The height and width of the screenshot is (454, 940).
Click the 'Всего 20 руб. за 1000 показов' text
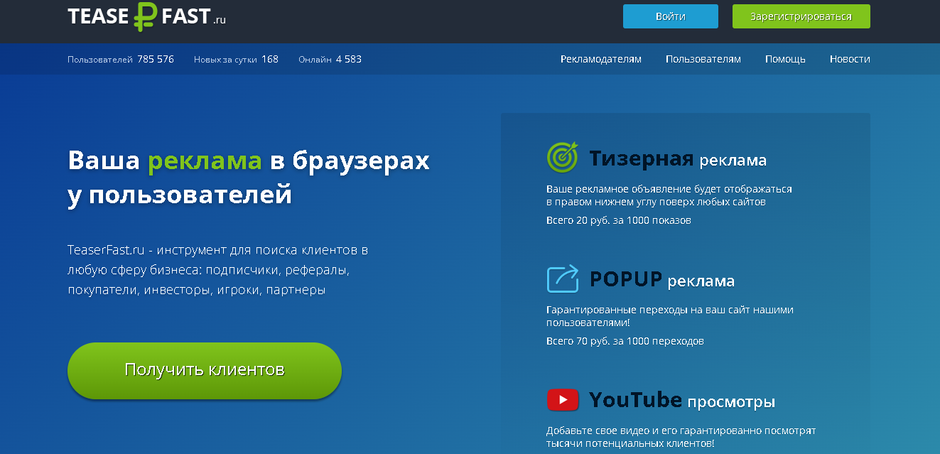[x=618, y=220]
